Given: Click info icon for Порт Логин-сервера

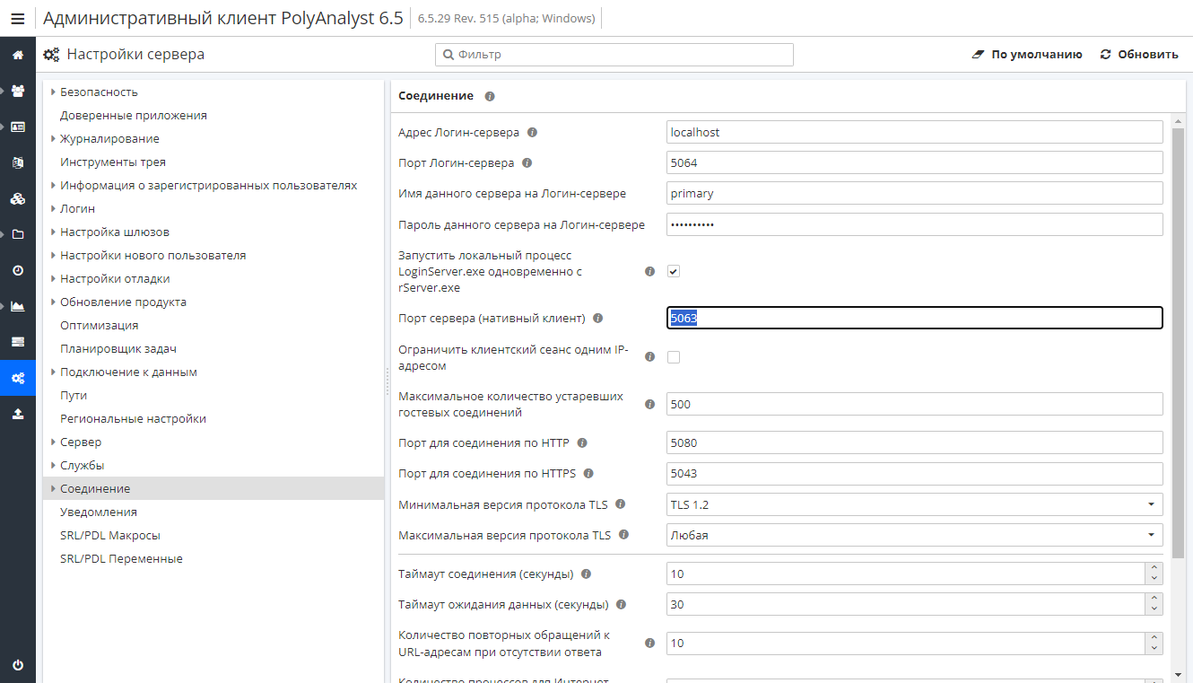Looking at the screenshot, I should click(x=527, y=162).
